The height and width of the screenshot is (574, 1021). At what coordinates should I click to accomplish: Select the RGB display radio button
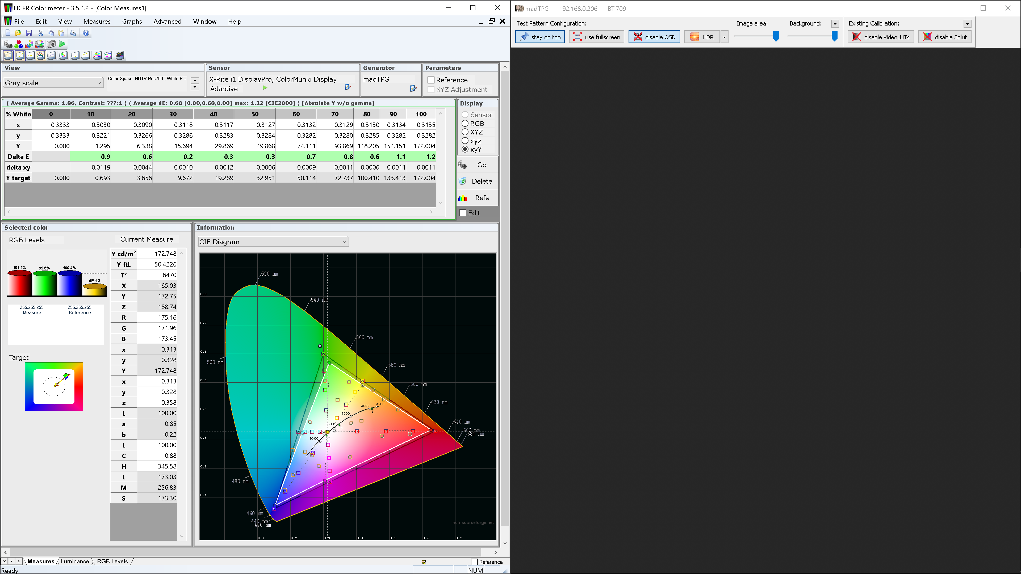(x=465, y=124)
